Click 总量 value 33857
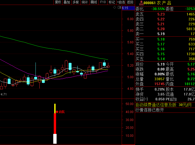The height and width of the screenshot is (145, 195). pyautogui.click(x=159, y=79)
